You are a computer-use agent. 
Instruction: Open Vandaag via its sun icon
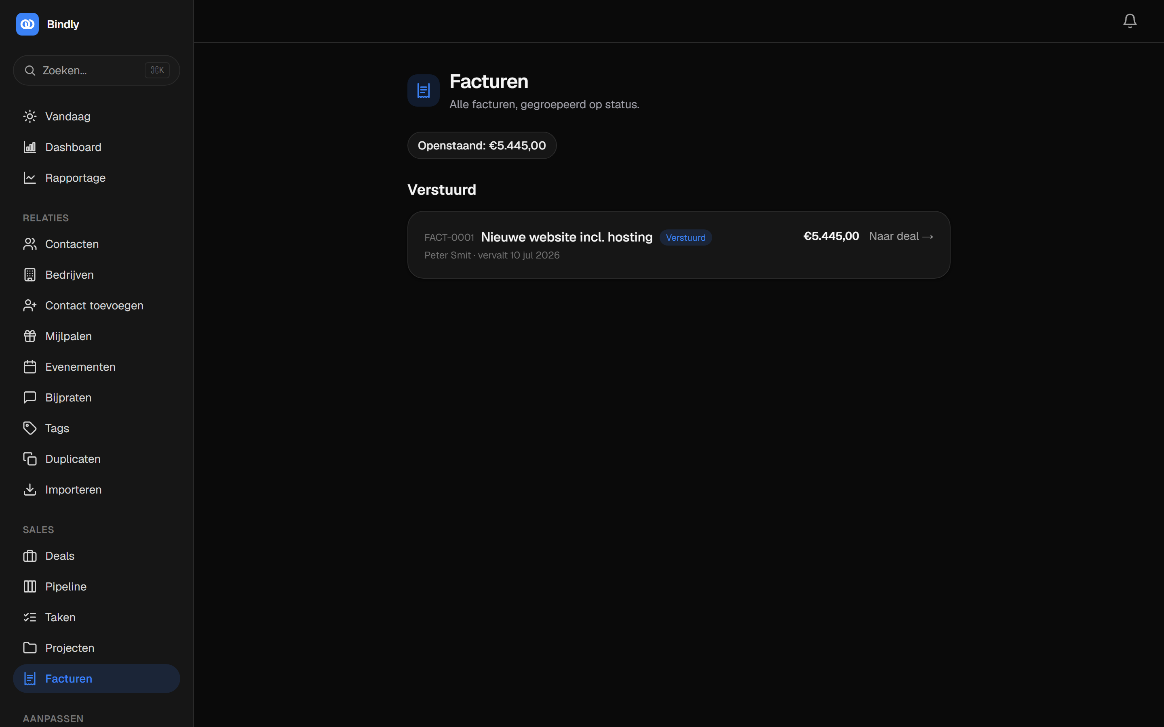click(30, 116)
